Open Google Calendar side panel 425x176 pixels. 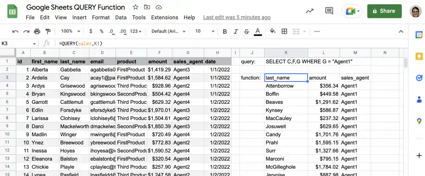click(x=419, y=35)
